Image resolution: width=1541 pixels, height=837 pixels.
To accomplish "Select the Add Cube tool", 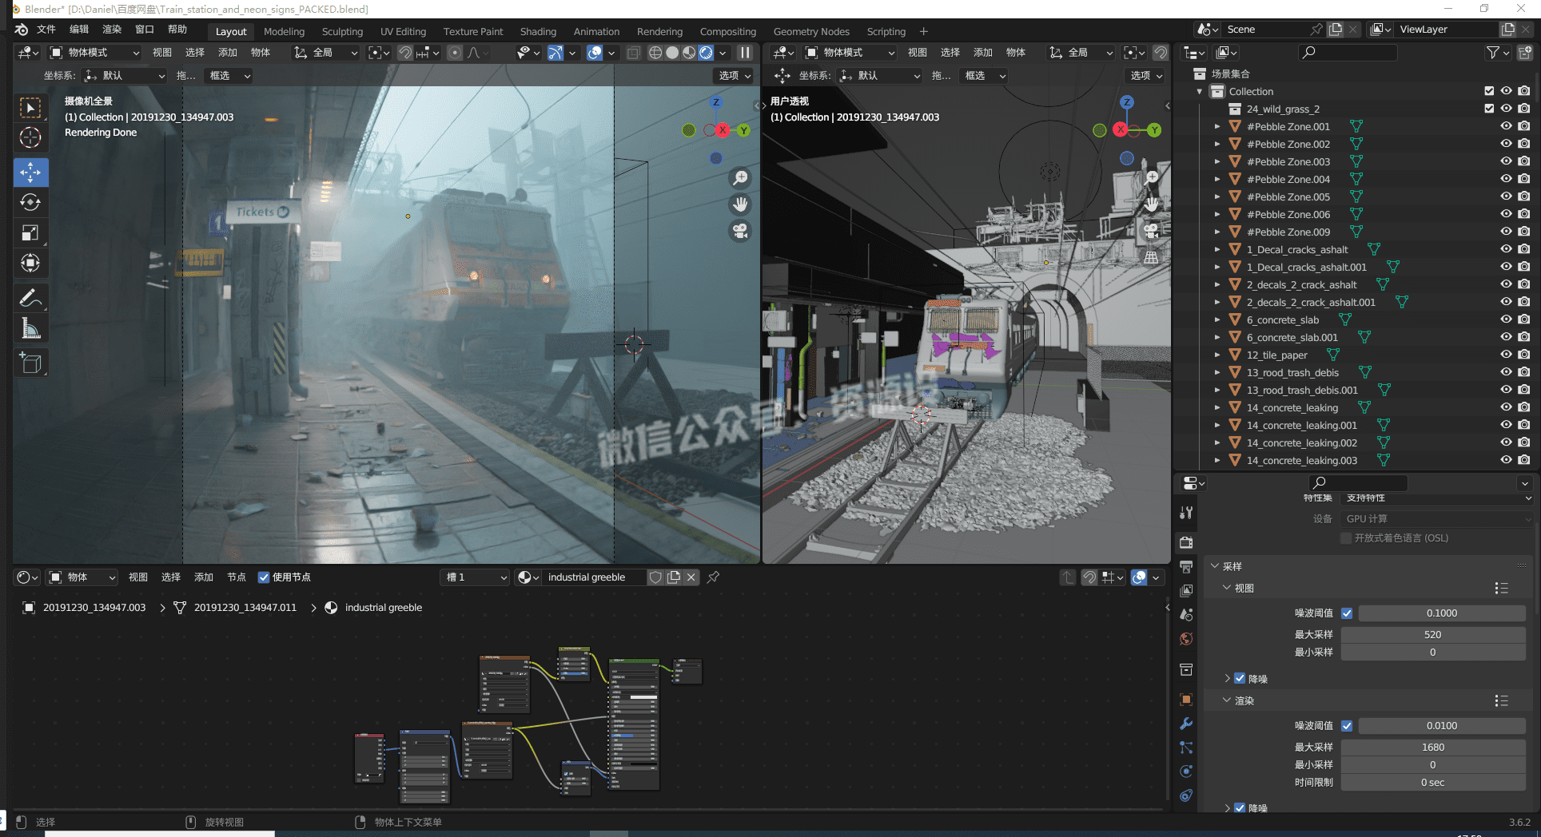I will click(30, 363).
